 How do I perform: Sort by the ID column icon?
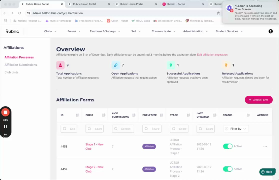pyautogui.click(x=77, y=115)
